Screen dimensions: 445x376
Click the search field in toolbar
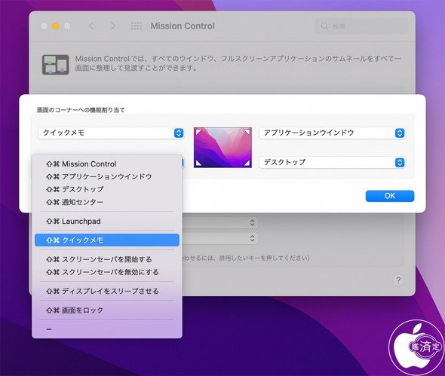[x=361, y=26]
